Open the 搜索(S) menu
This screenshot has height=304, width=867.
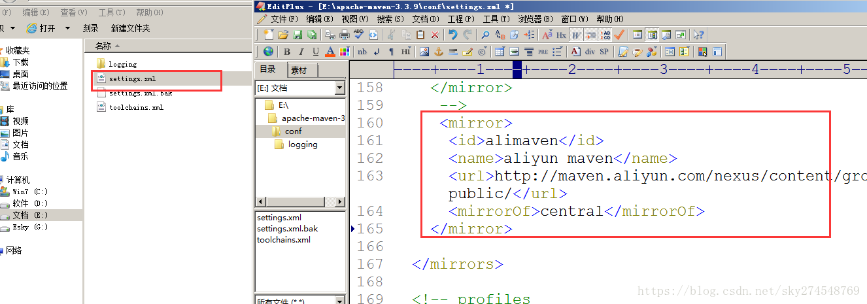point(391,19)
